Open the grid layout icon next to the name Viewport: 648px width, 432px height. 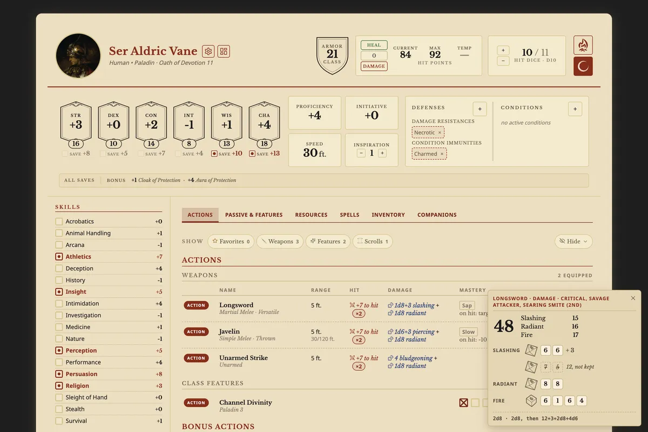[224, 51]
